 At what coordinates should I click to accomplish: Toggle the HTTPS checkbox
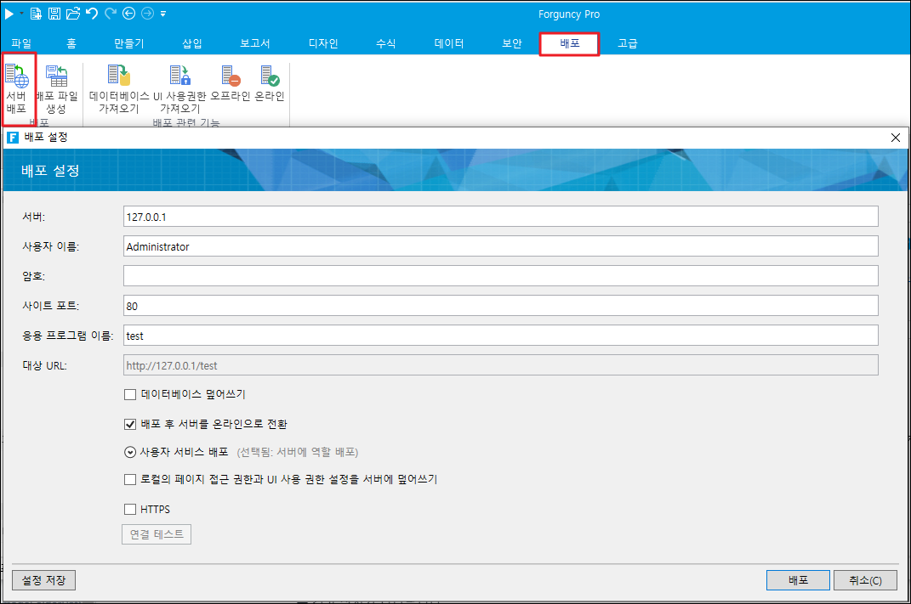point(130,510)
